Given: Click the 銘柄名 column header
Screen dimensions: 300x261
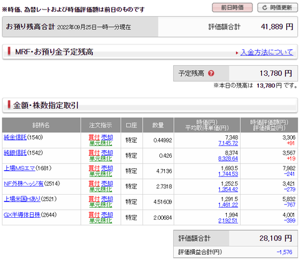Looking at the screenshot, I should (41, 125).
